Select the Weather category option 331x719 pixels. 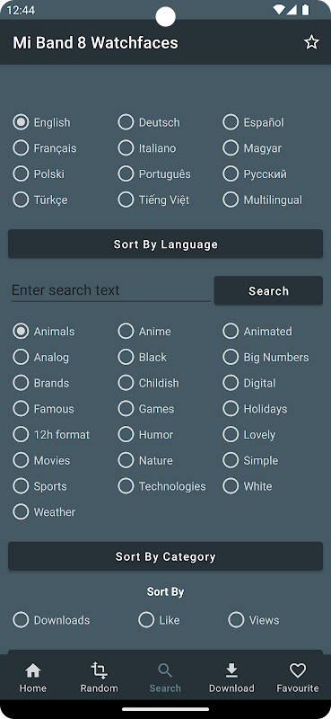point(45,512)
